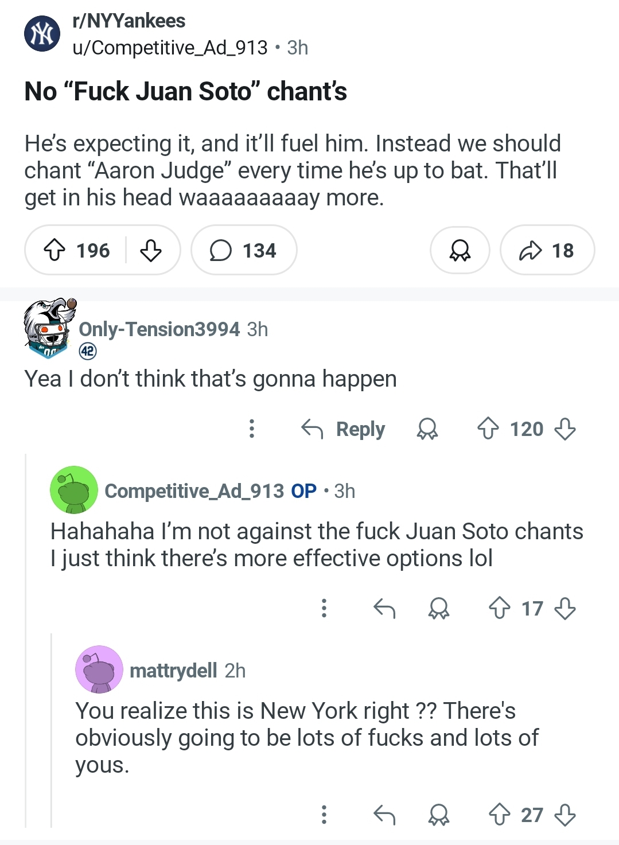Upvote Only-Tension3994's comment with 120 votes
619x845 pixels.
coord(488,429)
